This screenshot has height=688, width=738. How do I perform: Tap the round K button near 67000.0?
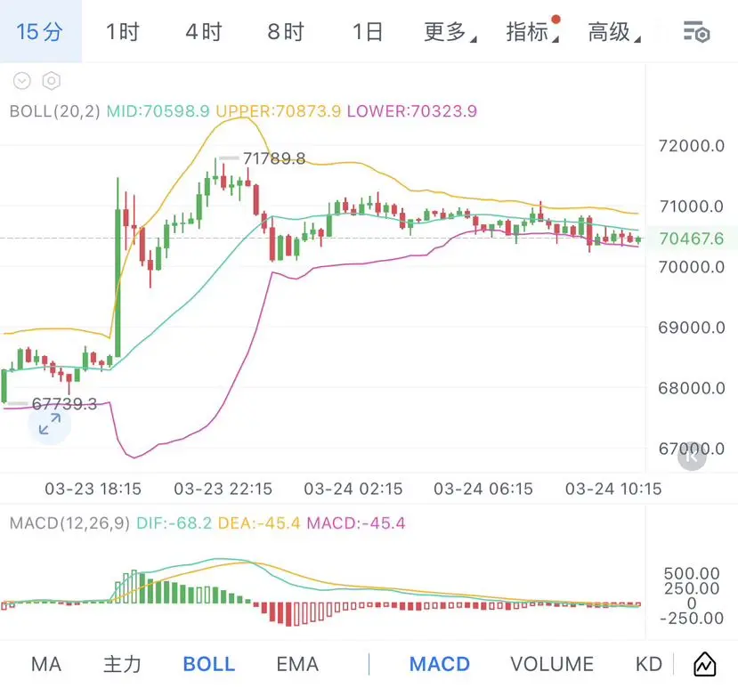[692, 456]
